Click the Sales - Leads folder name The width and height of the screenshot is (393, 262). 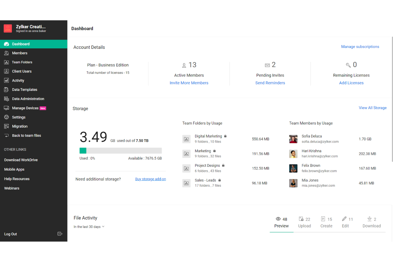click(x=205, y=180)
